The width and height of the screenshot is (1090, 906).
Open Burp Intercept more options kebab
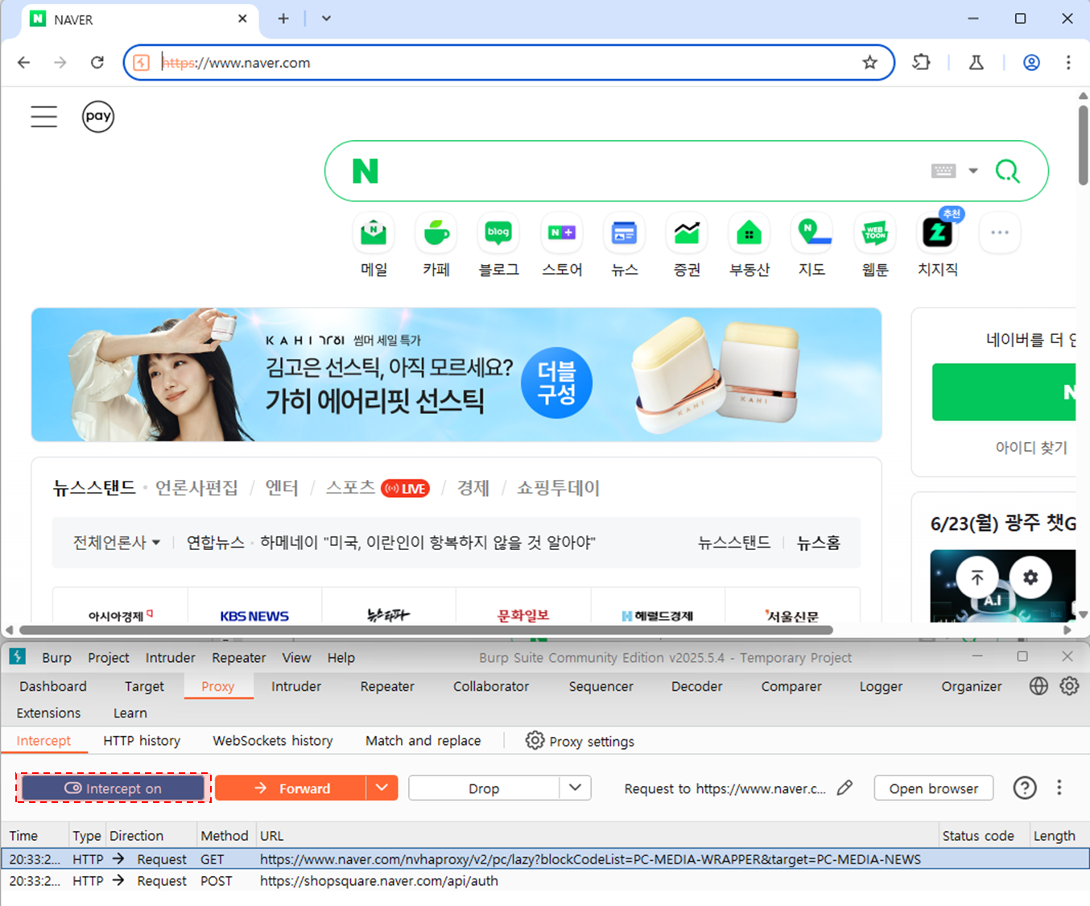1059,788
